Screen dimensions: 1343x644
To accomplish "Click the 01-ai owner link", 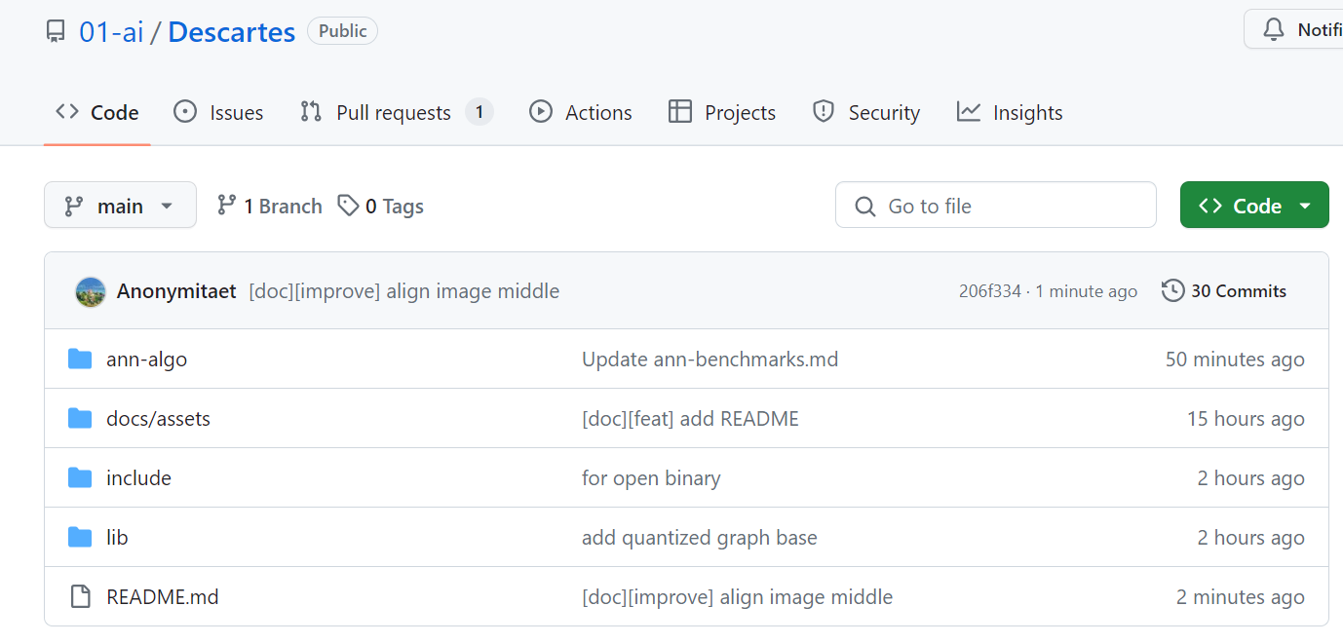I will 111,32.
